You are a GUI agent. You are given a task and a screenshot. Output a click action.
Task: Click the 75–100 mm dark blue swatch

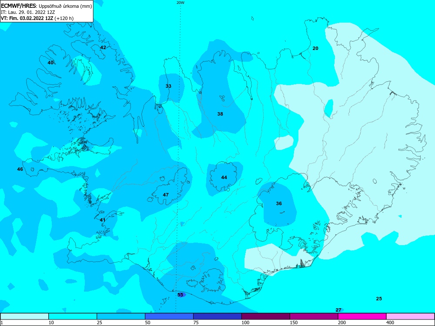tap(217, 316)
